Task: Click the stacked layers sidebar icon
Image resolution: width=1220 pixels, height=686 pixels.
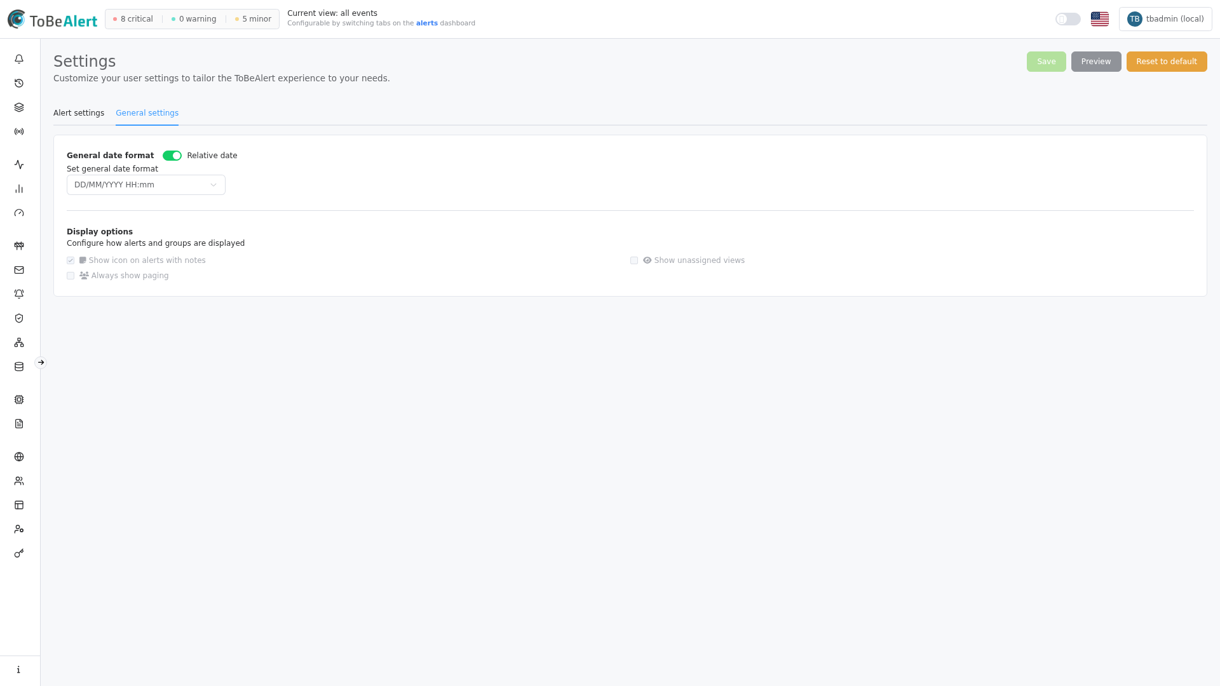Action: click(x=19, y=107)
